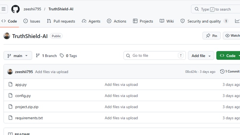Open commit hash 08cd24c
Viewport: 240px width, 135px height.
point(191,72)
